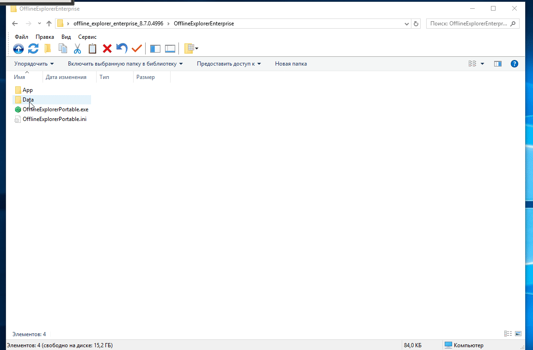The height and width of the screenshot is (350, 533).
Task: Click the blue up-arrow toolbar icon
Action: 18,48
